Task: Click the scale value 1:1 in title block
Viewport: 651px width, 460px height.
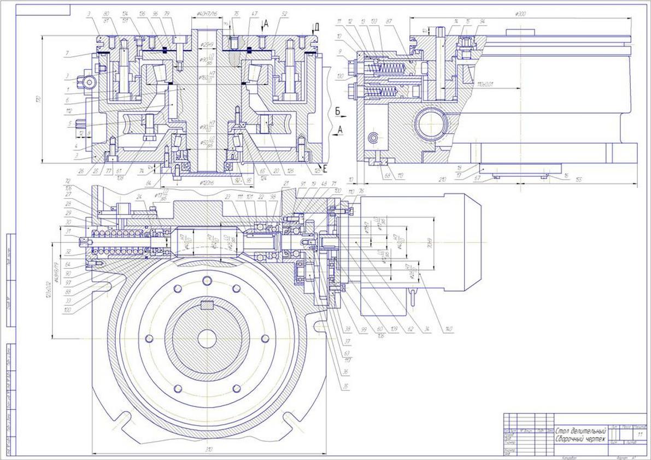Action: [640, 435]
